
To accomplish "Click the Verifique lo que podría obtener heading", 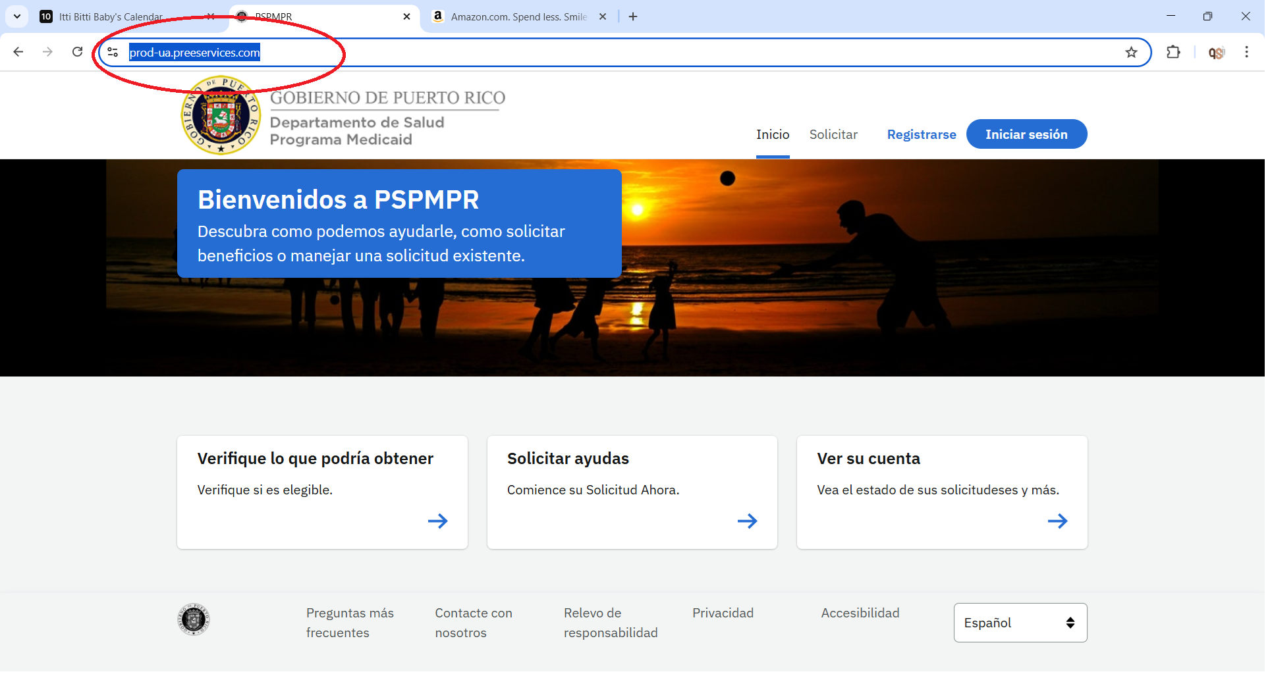I will click(315, 459).
